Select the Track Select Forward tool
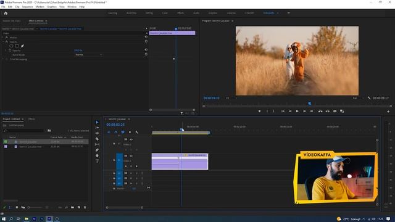Viewport: 395px width, 222px height. click(x=97, y=128)
